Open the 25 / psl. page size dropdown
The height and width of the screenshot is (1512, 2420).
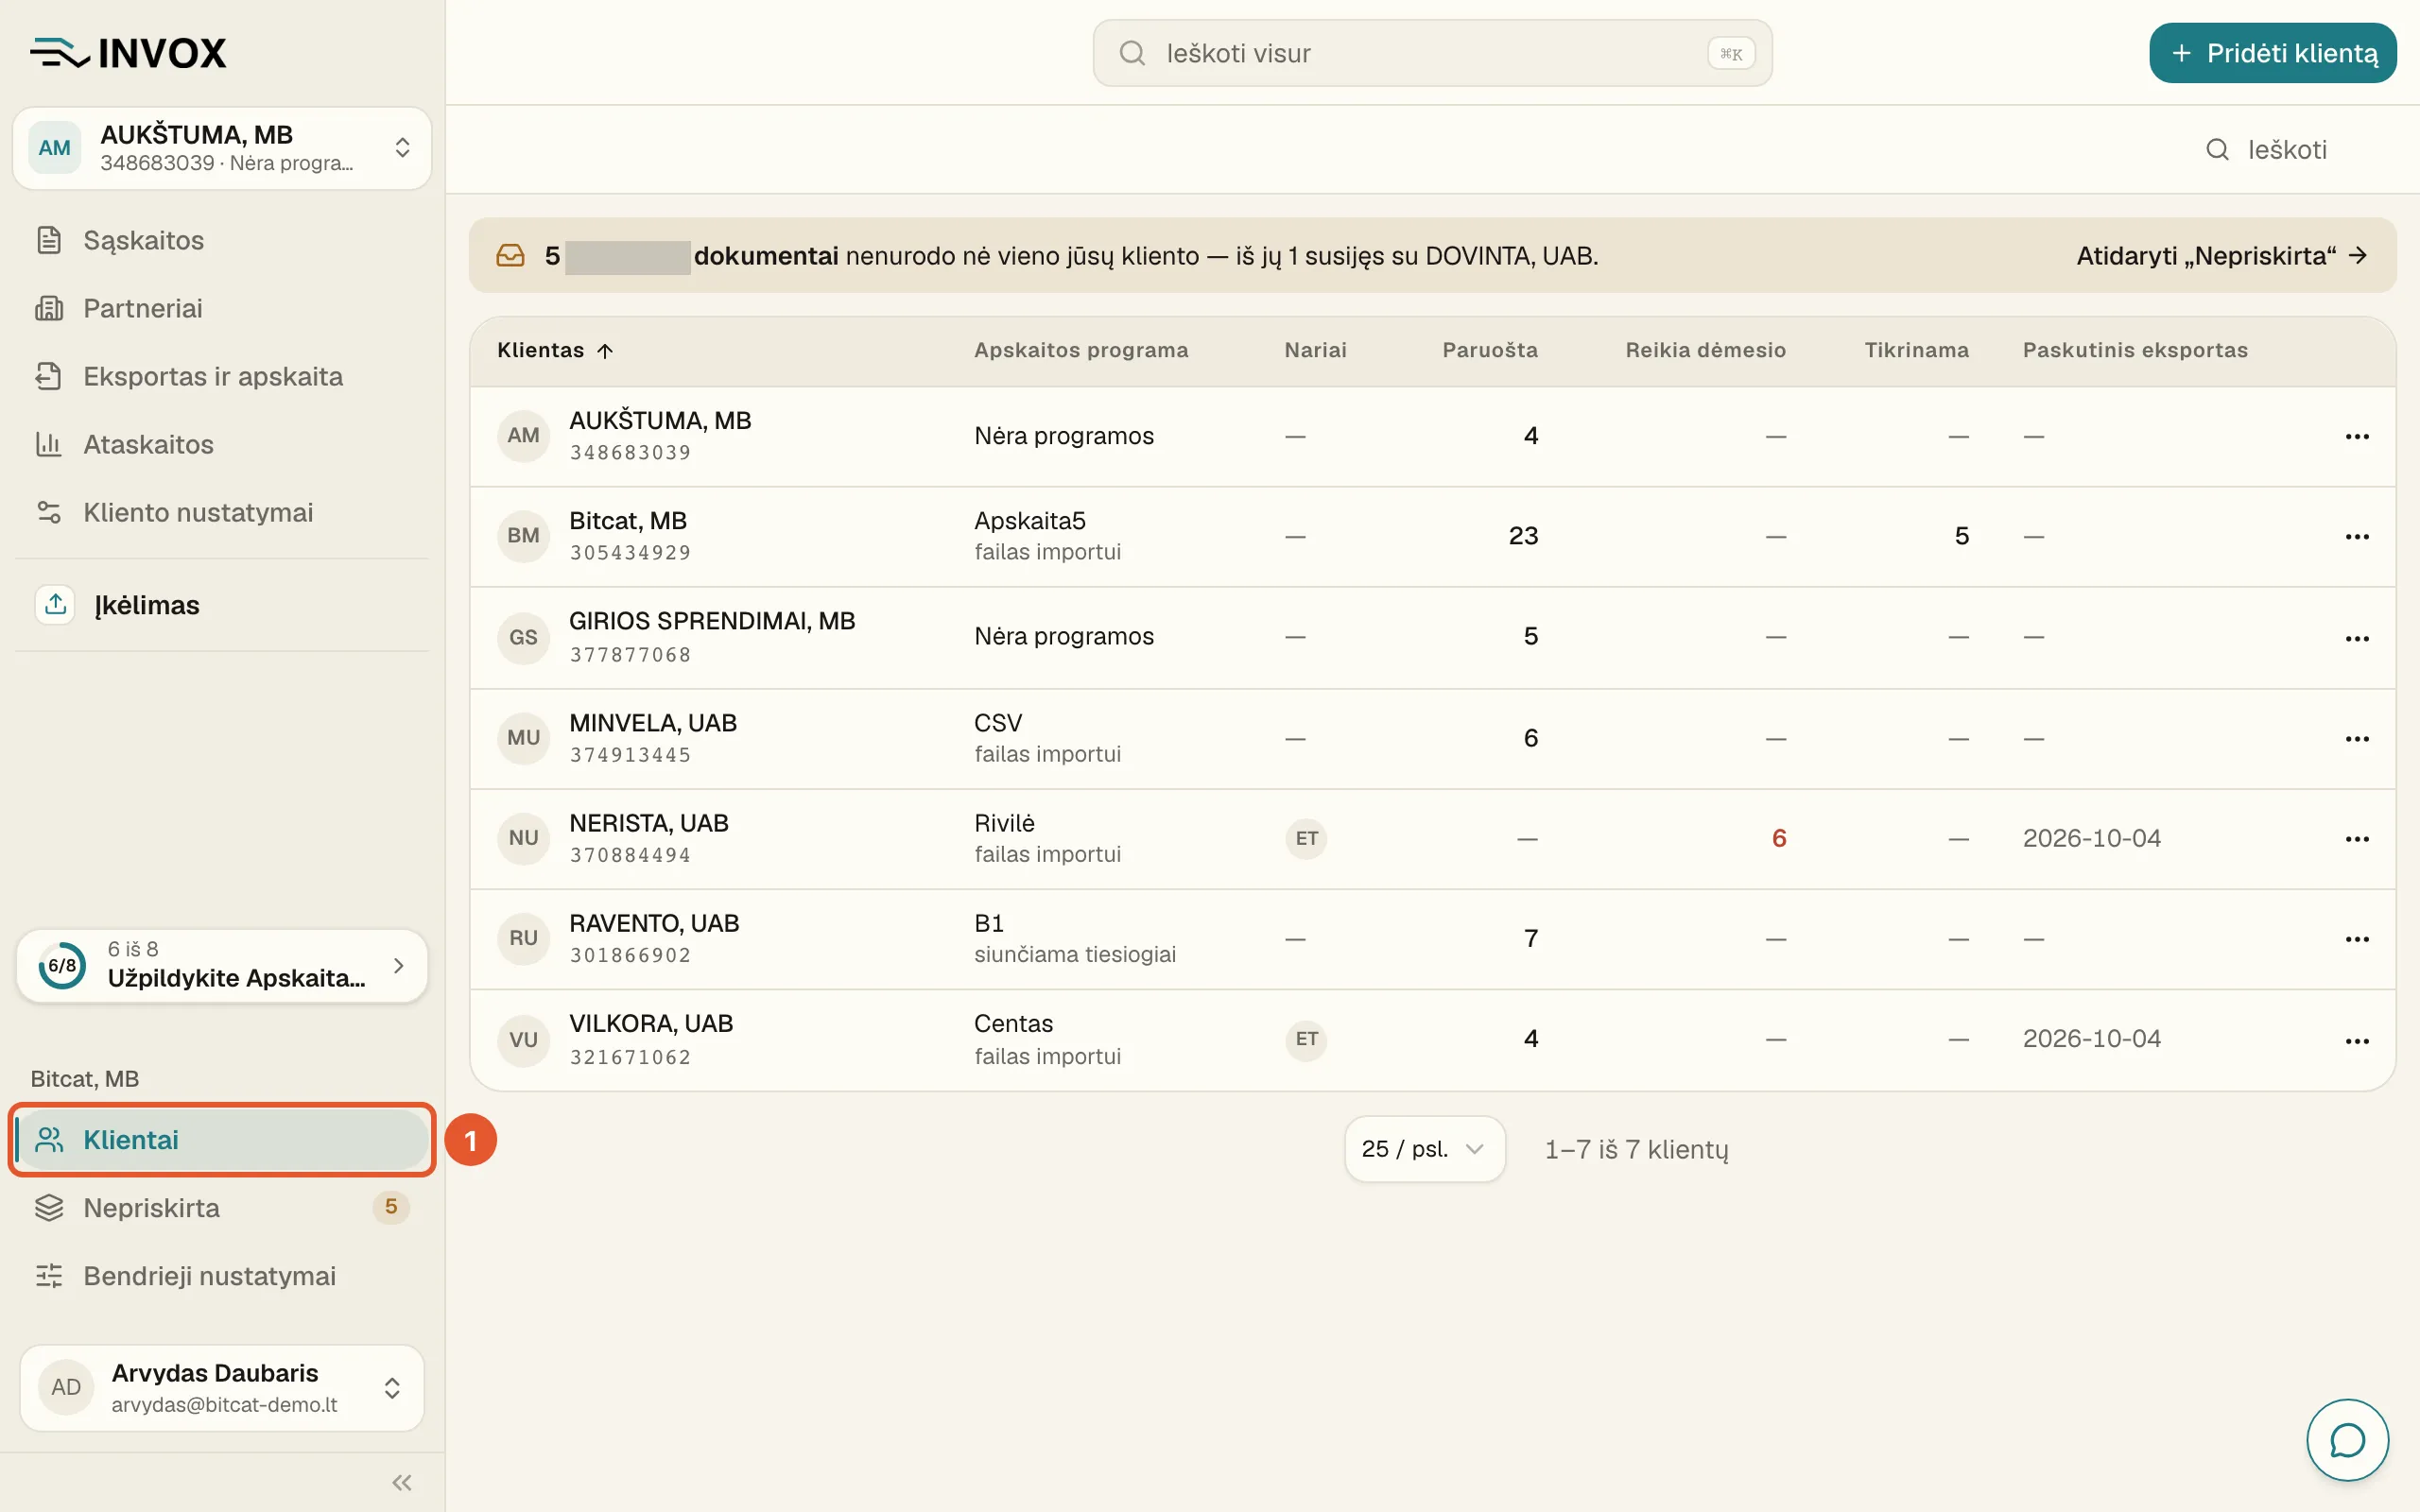coord(1424,1149)
